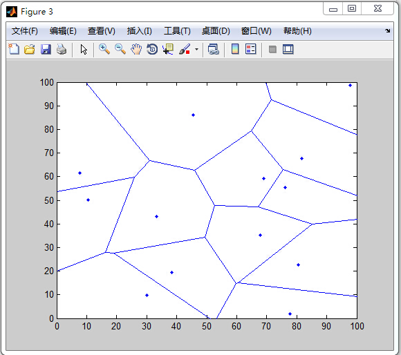Toggle the Link Plot tool

pos(213,49)
